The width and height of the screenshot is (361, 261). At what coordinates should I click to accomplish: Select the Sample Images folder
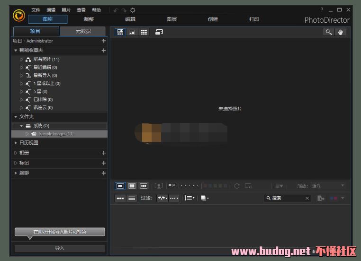point(56,134)
